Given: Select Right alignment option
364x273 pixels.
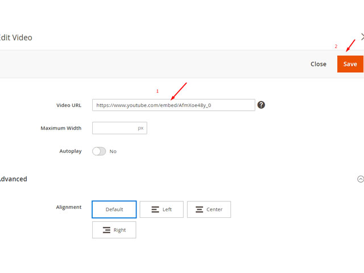Looking at the screenshot, I should (x=114, y=230).
